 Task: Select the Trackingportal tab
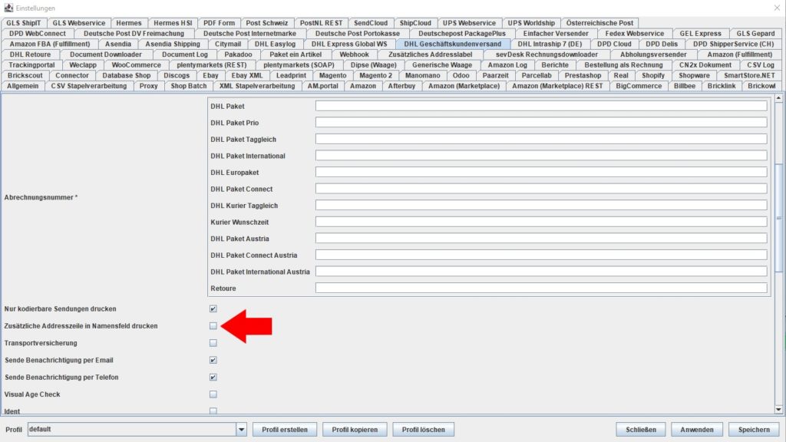pos(31,65)
